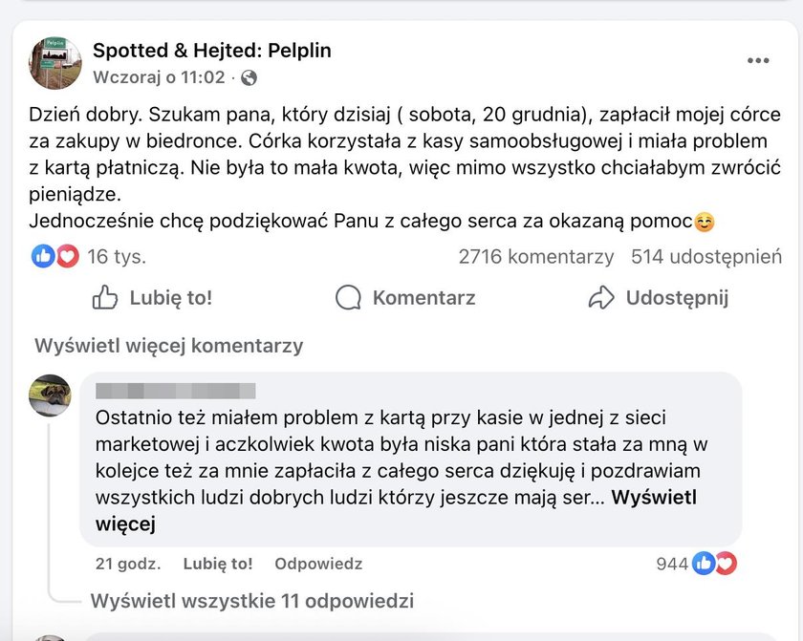Open the "Wczoraj o 11:02" post timestamp
Image resolution: width=803 pixels, height=641 pixels.
(x=159, y=77)
